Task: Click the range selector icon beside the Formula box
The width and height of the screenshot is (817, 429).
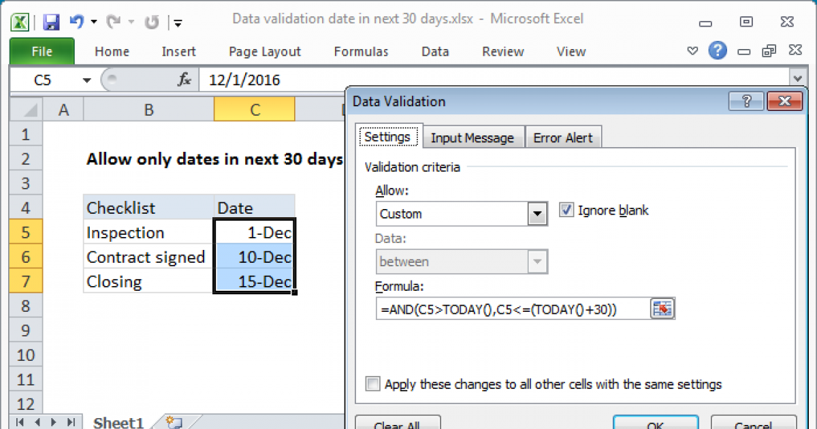Action: pyautogui.click(x=663, y=308)
